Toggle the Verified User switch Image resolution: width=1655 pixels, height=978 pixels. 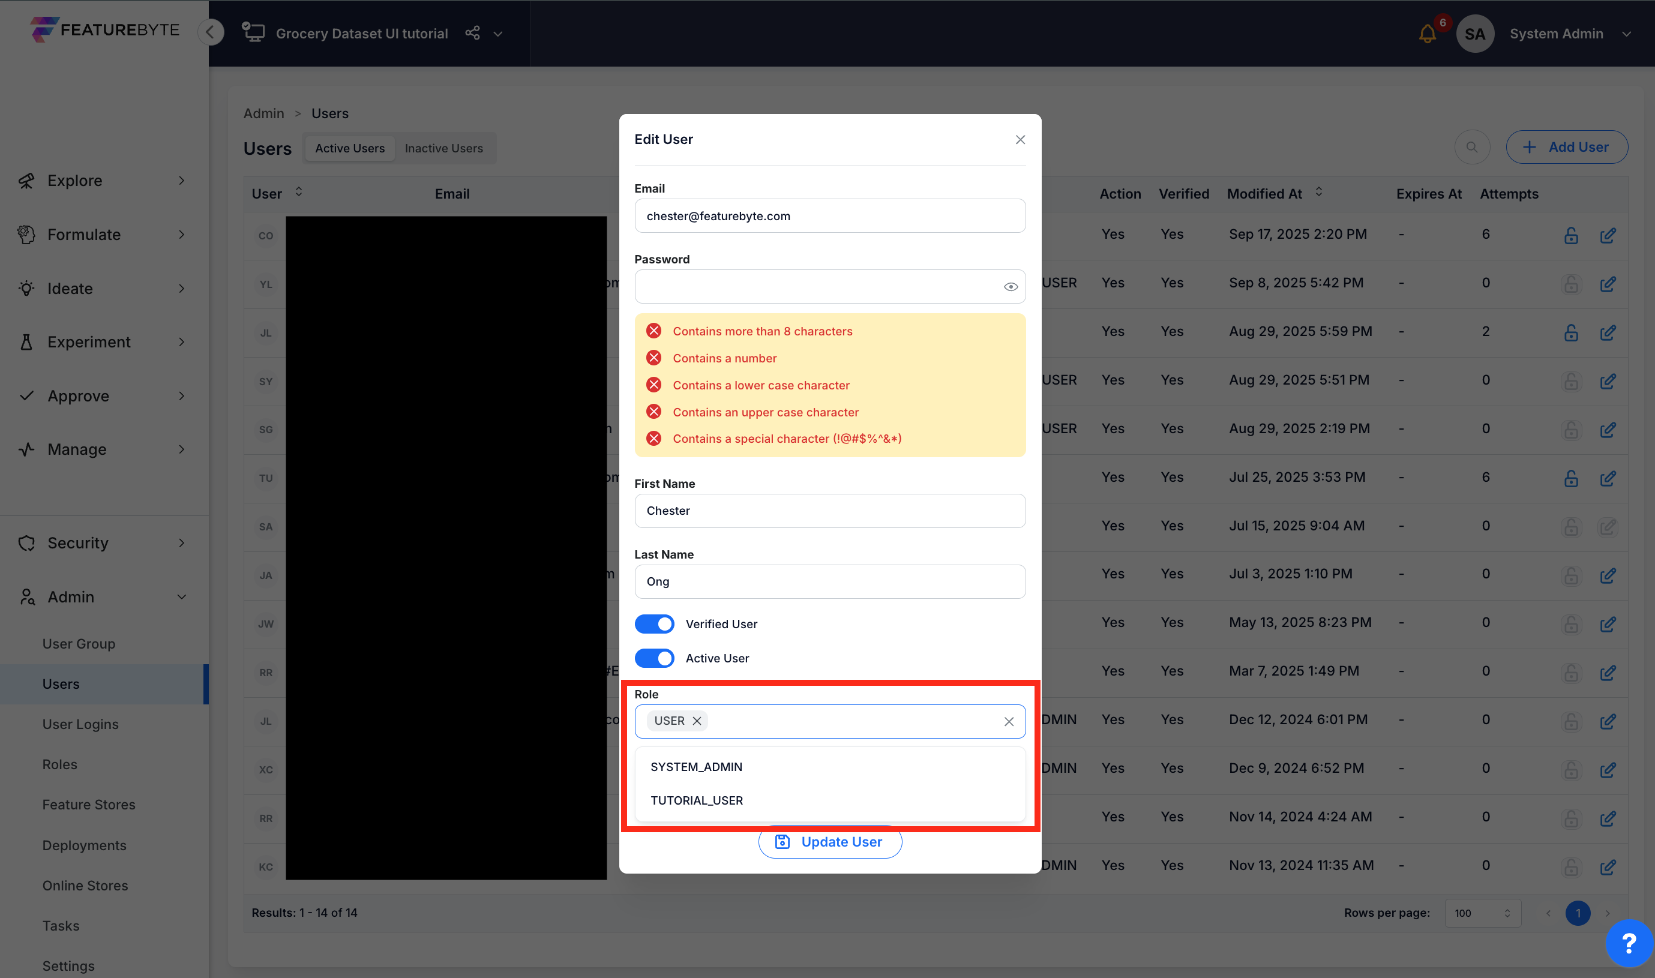(x=654, y=624)
